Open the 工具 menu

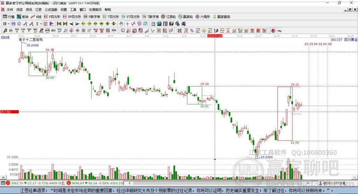[73, 9]
